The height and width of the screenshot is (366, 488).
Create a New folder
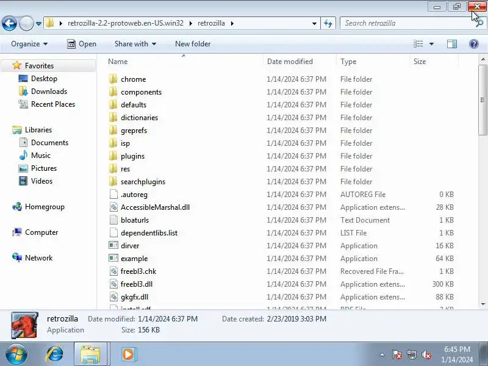193,44
